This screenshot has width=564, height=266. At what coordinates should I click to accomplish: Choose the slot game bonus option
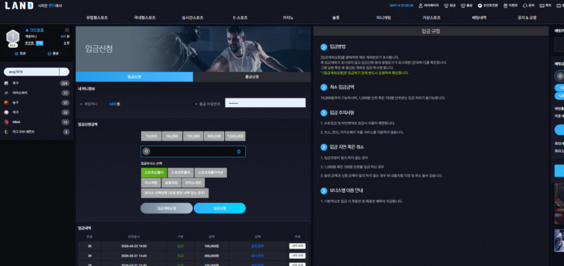click(x=171, y=182)
